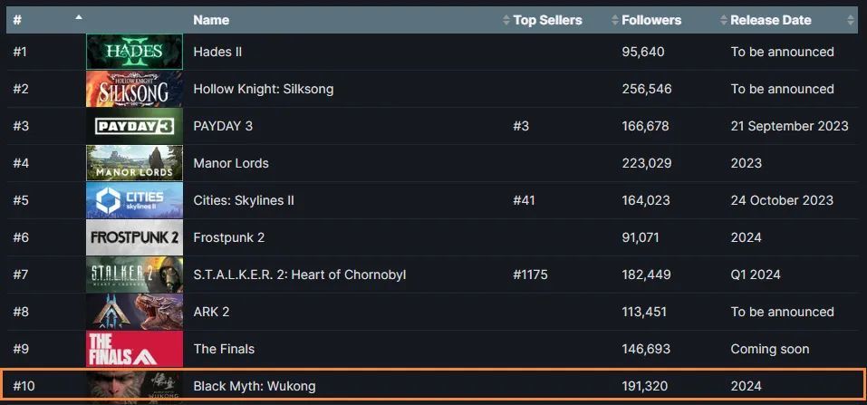The height and width of the screenshot is (405, 867).
Task: Open the Manor Lords title link
Action: [231, 163]
